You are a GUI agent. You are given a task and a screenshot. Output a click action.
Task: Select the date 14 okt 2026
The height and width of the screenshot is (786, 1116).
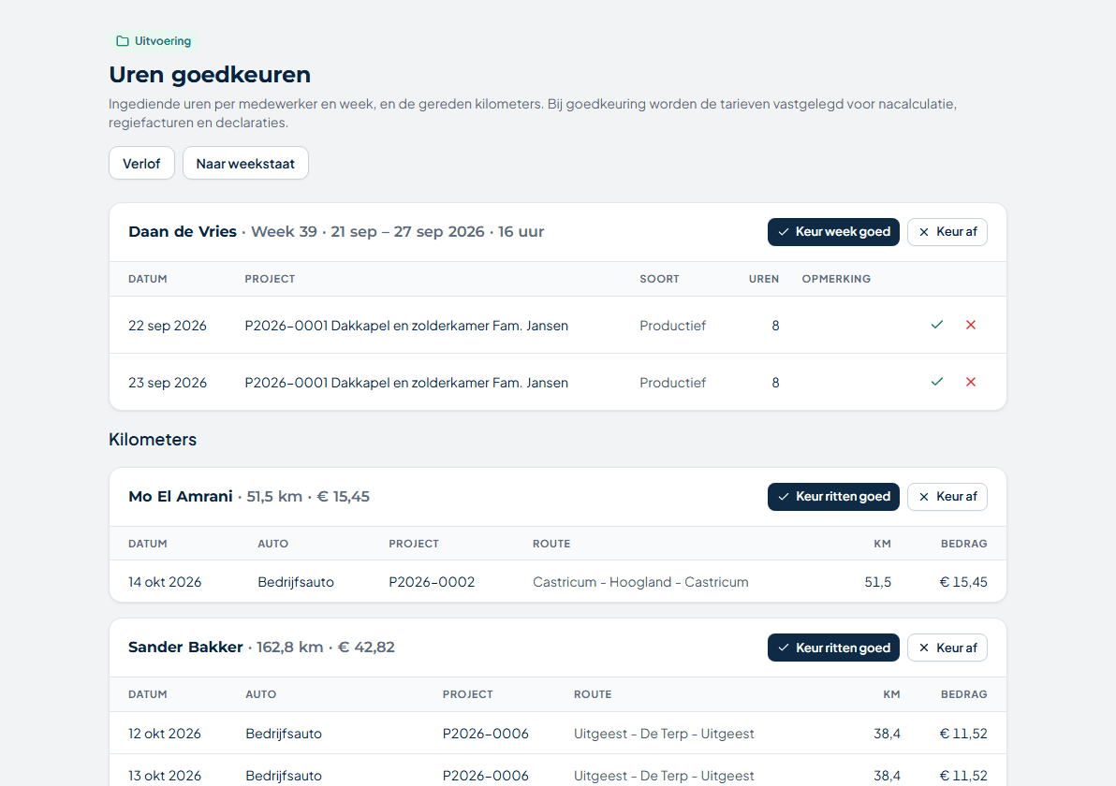pos(165,582)
